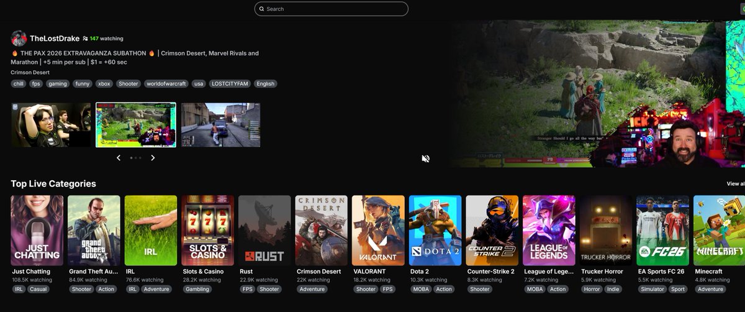The image size is (745, 312).
Task: Open Grand Theft Auto V category cover
Action: pos(94,231)
